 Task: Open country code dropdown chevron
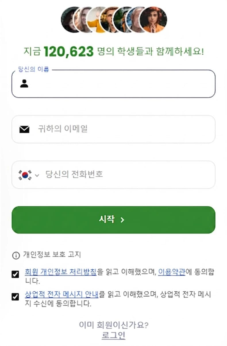(37, 175)
